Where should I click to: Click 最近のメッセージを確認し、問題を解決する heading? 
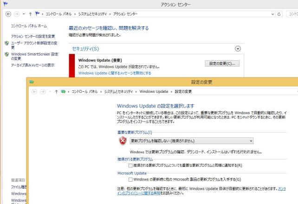click(109, 28)
